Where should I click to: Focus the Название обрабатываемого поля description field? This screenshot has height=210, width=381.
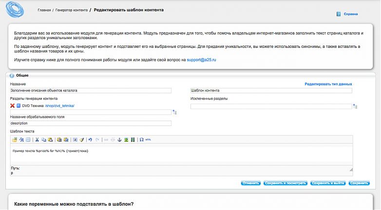[91, 123]
